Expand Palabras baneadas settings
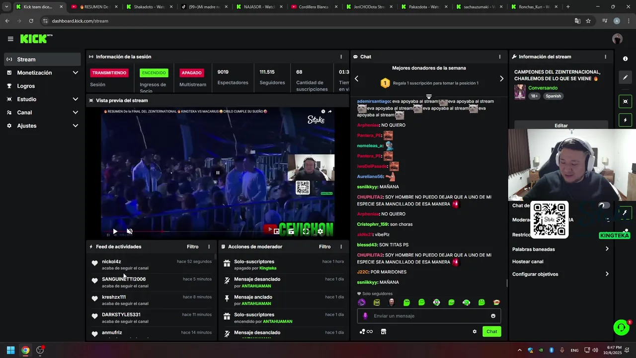 coord(560,249)
